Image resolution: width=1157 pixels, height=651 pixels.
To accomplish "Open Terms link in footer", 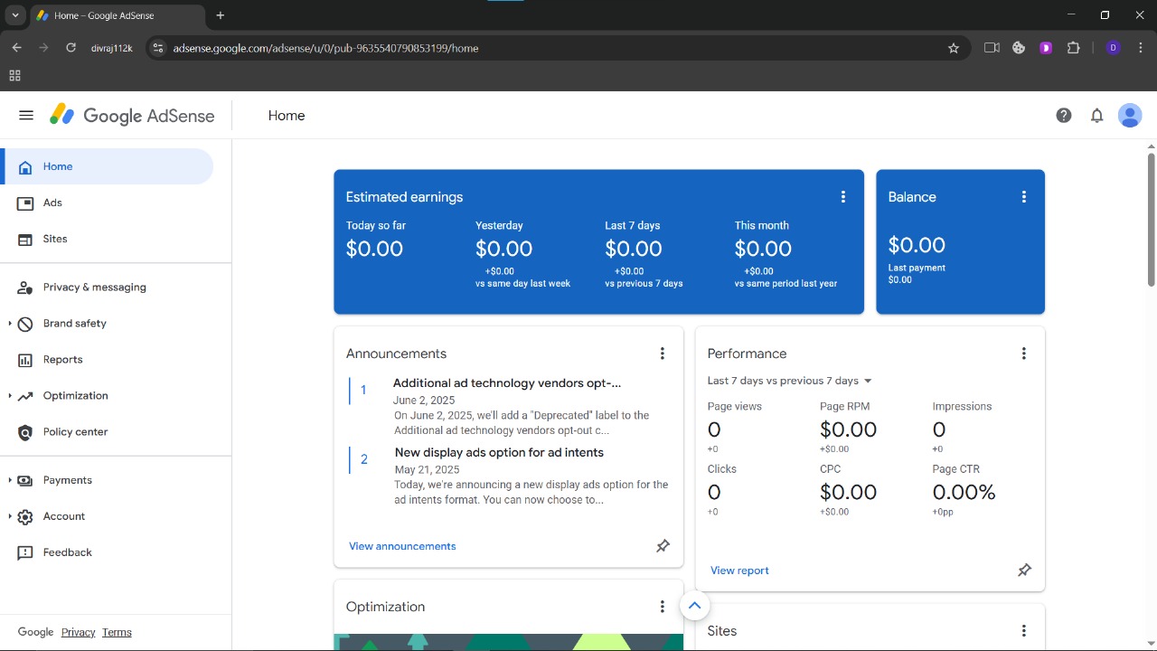I will tap(117, 632).
